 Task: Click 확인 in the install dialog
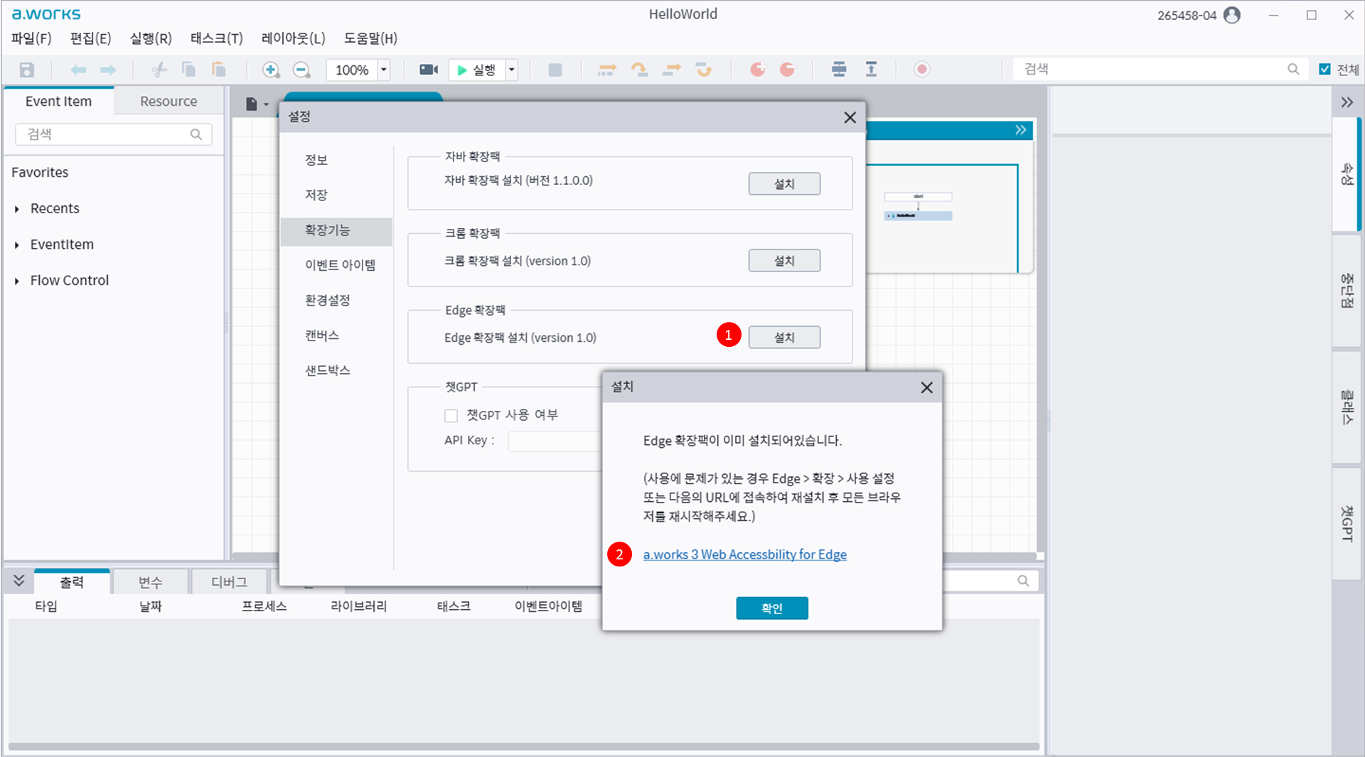772,608
